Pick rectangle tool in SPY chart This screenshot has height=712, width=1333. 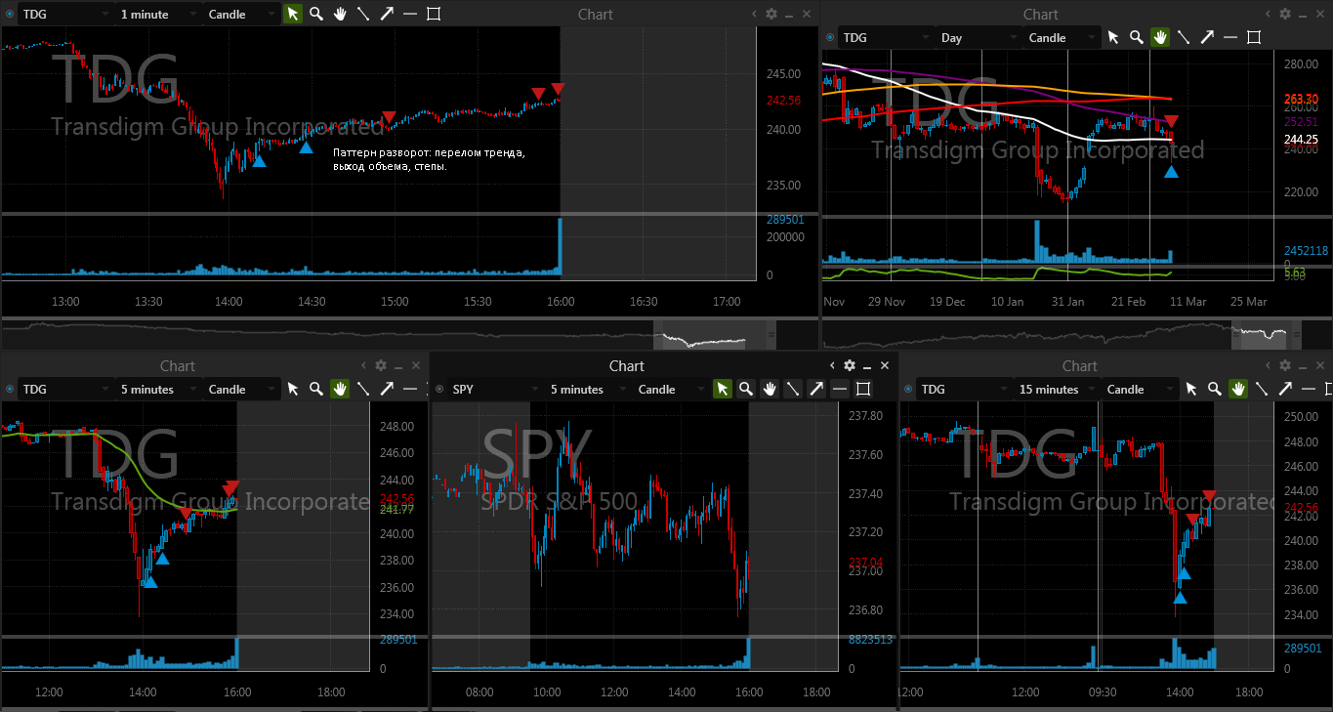[863, 389]
